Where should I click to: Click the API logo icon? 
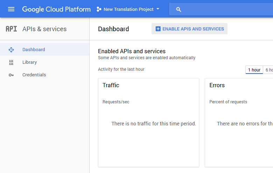(x=11, y=29)
